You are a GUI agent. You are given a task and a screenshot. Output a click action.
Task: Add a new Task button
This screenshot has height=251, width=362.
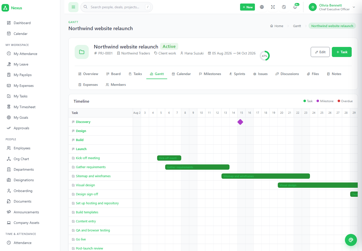[x=342, y=52]
